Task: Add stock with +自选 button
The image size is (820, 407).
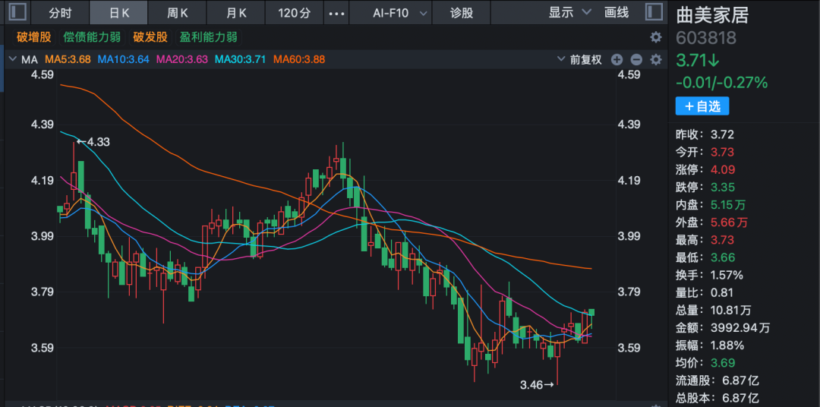Action: tap(702, 106)
